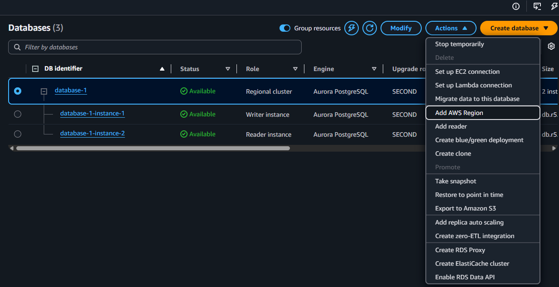
Task: Collapse the database-1 cluster tree node
Action: click(x=44, y=91)
